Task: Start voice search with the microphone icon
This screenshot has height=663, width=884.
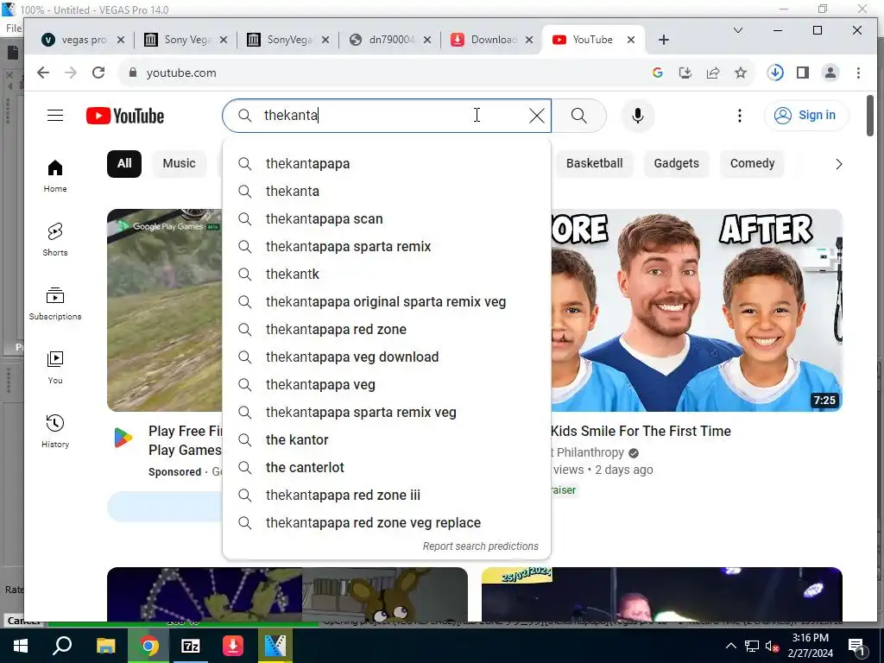Action: click(x=638, y=116)
